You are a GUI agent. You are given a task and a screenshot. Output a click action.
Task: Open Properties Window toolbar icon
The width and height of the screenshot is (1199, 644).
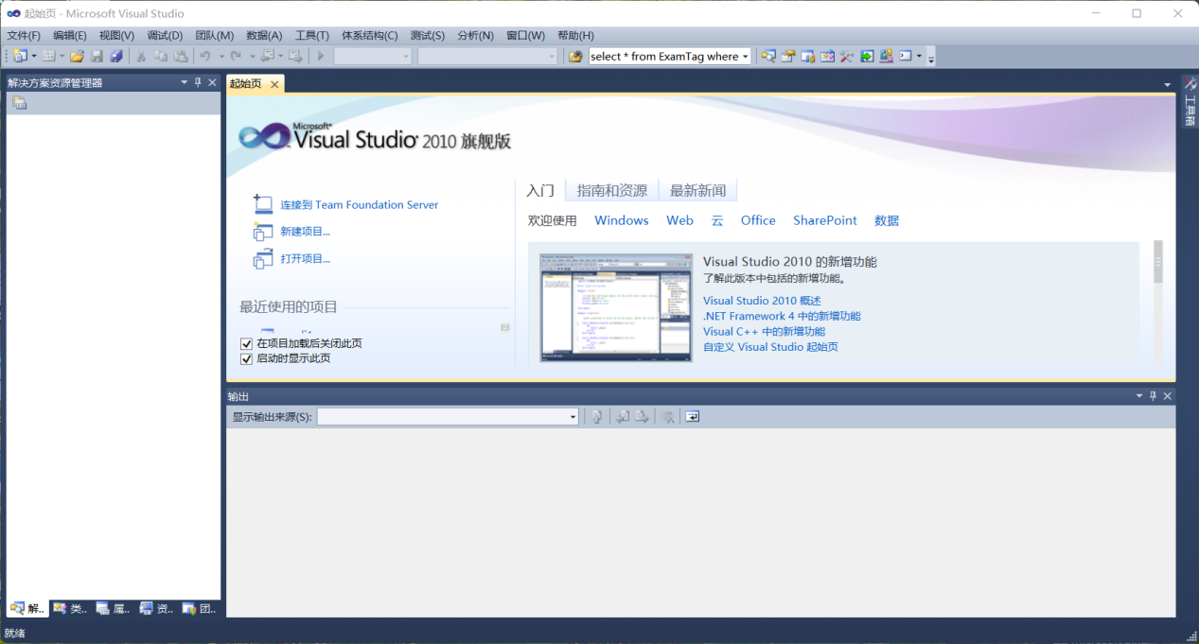(x=787, y=56)
